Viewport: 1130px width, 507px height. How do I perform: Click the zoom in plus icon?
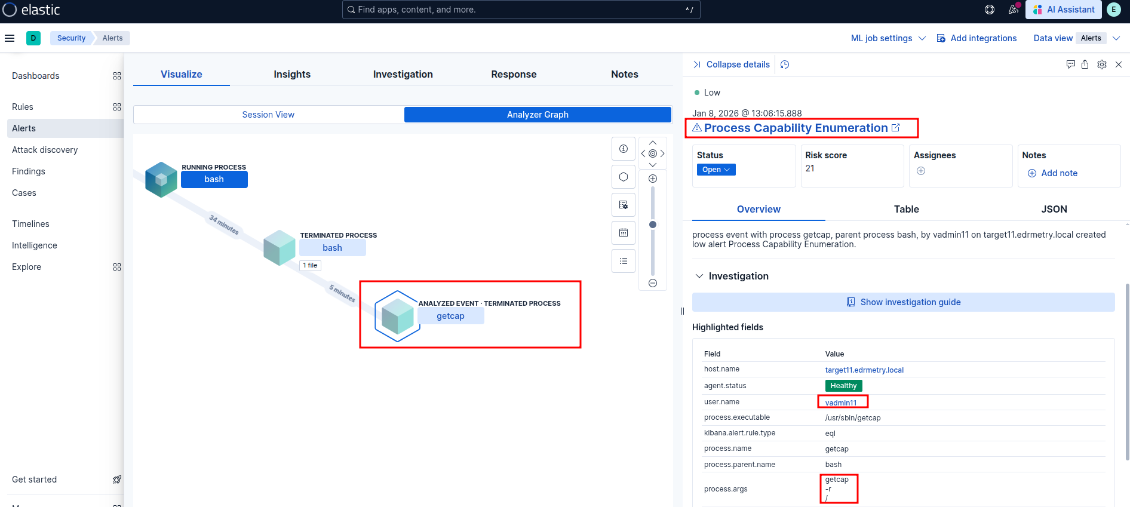point(653,179)
